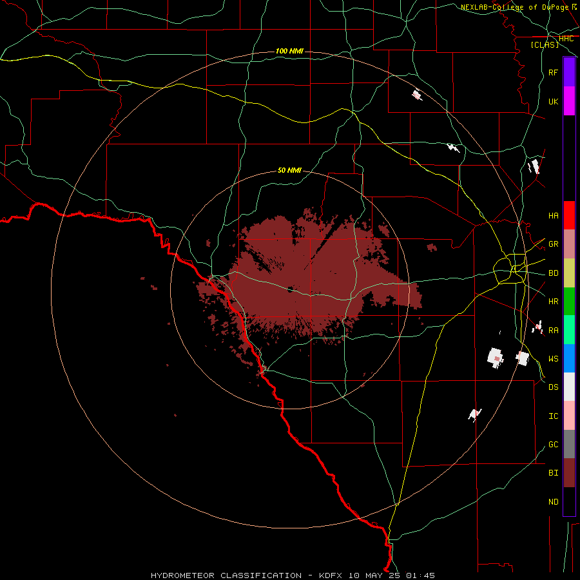Screen dimensions: 580x580
Task: Click the WS legend label
Action: pos(554,359)
